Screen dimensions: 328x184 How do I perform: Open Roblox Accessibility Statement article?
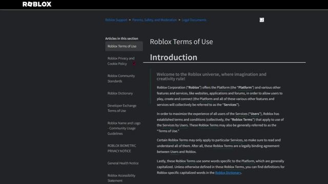click(x=121, y=178)
